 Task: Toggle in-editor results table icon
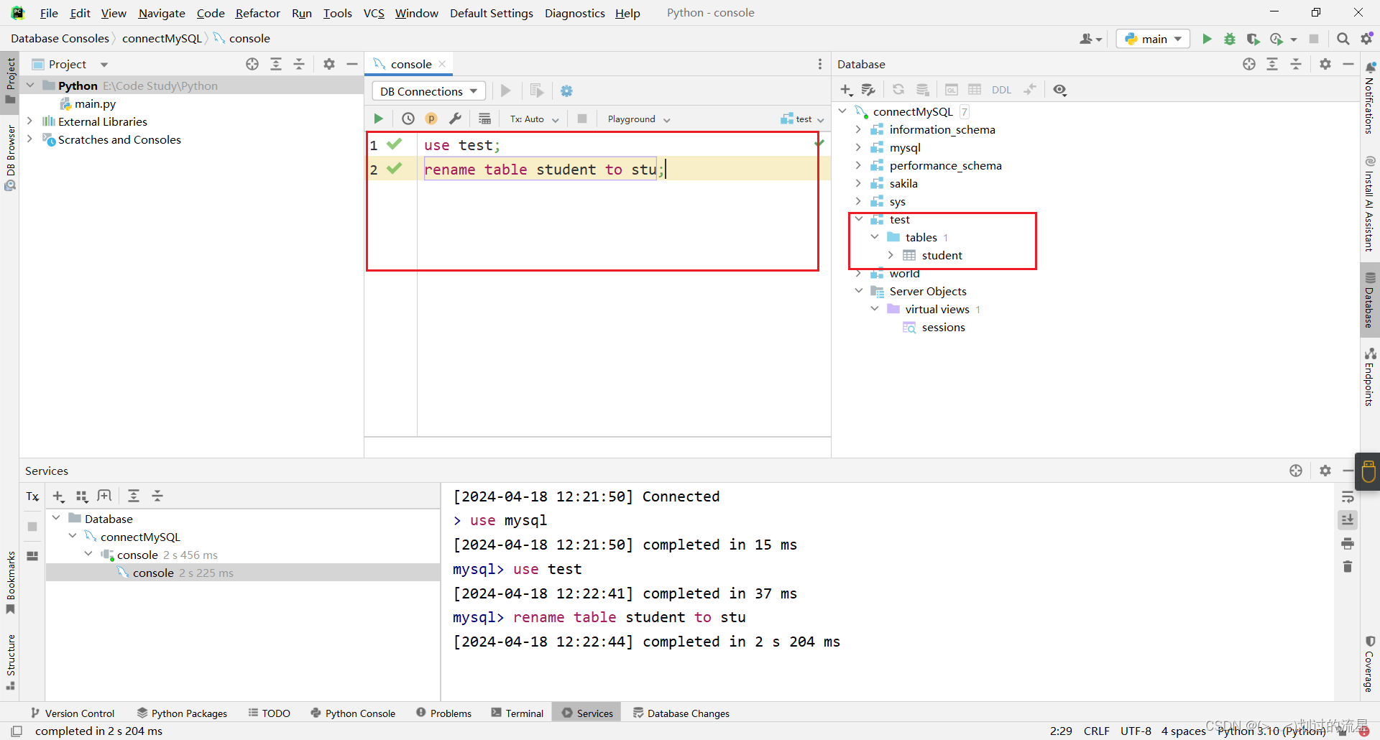tap(485, 119)
